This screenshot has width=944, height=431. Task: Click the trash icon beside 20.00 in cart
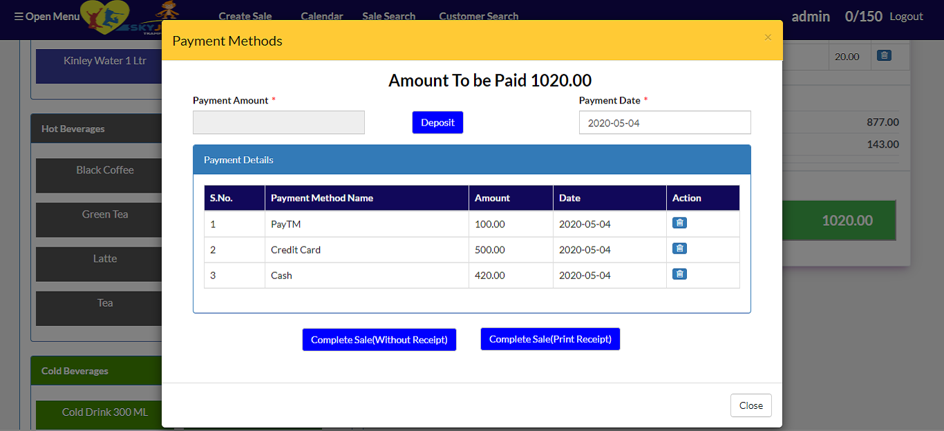pyautogui.click(x=884, y=55)
